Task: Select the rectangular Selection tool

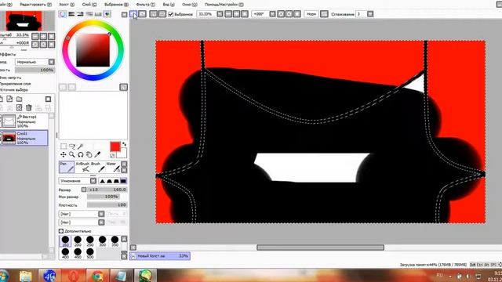Action: (x=64, y=146)
